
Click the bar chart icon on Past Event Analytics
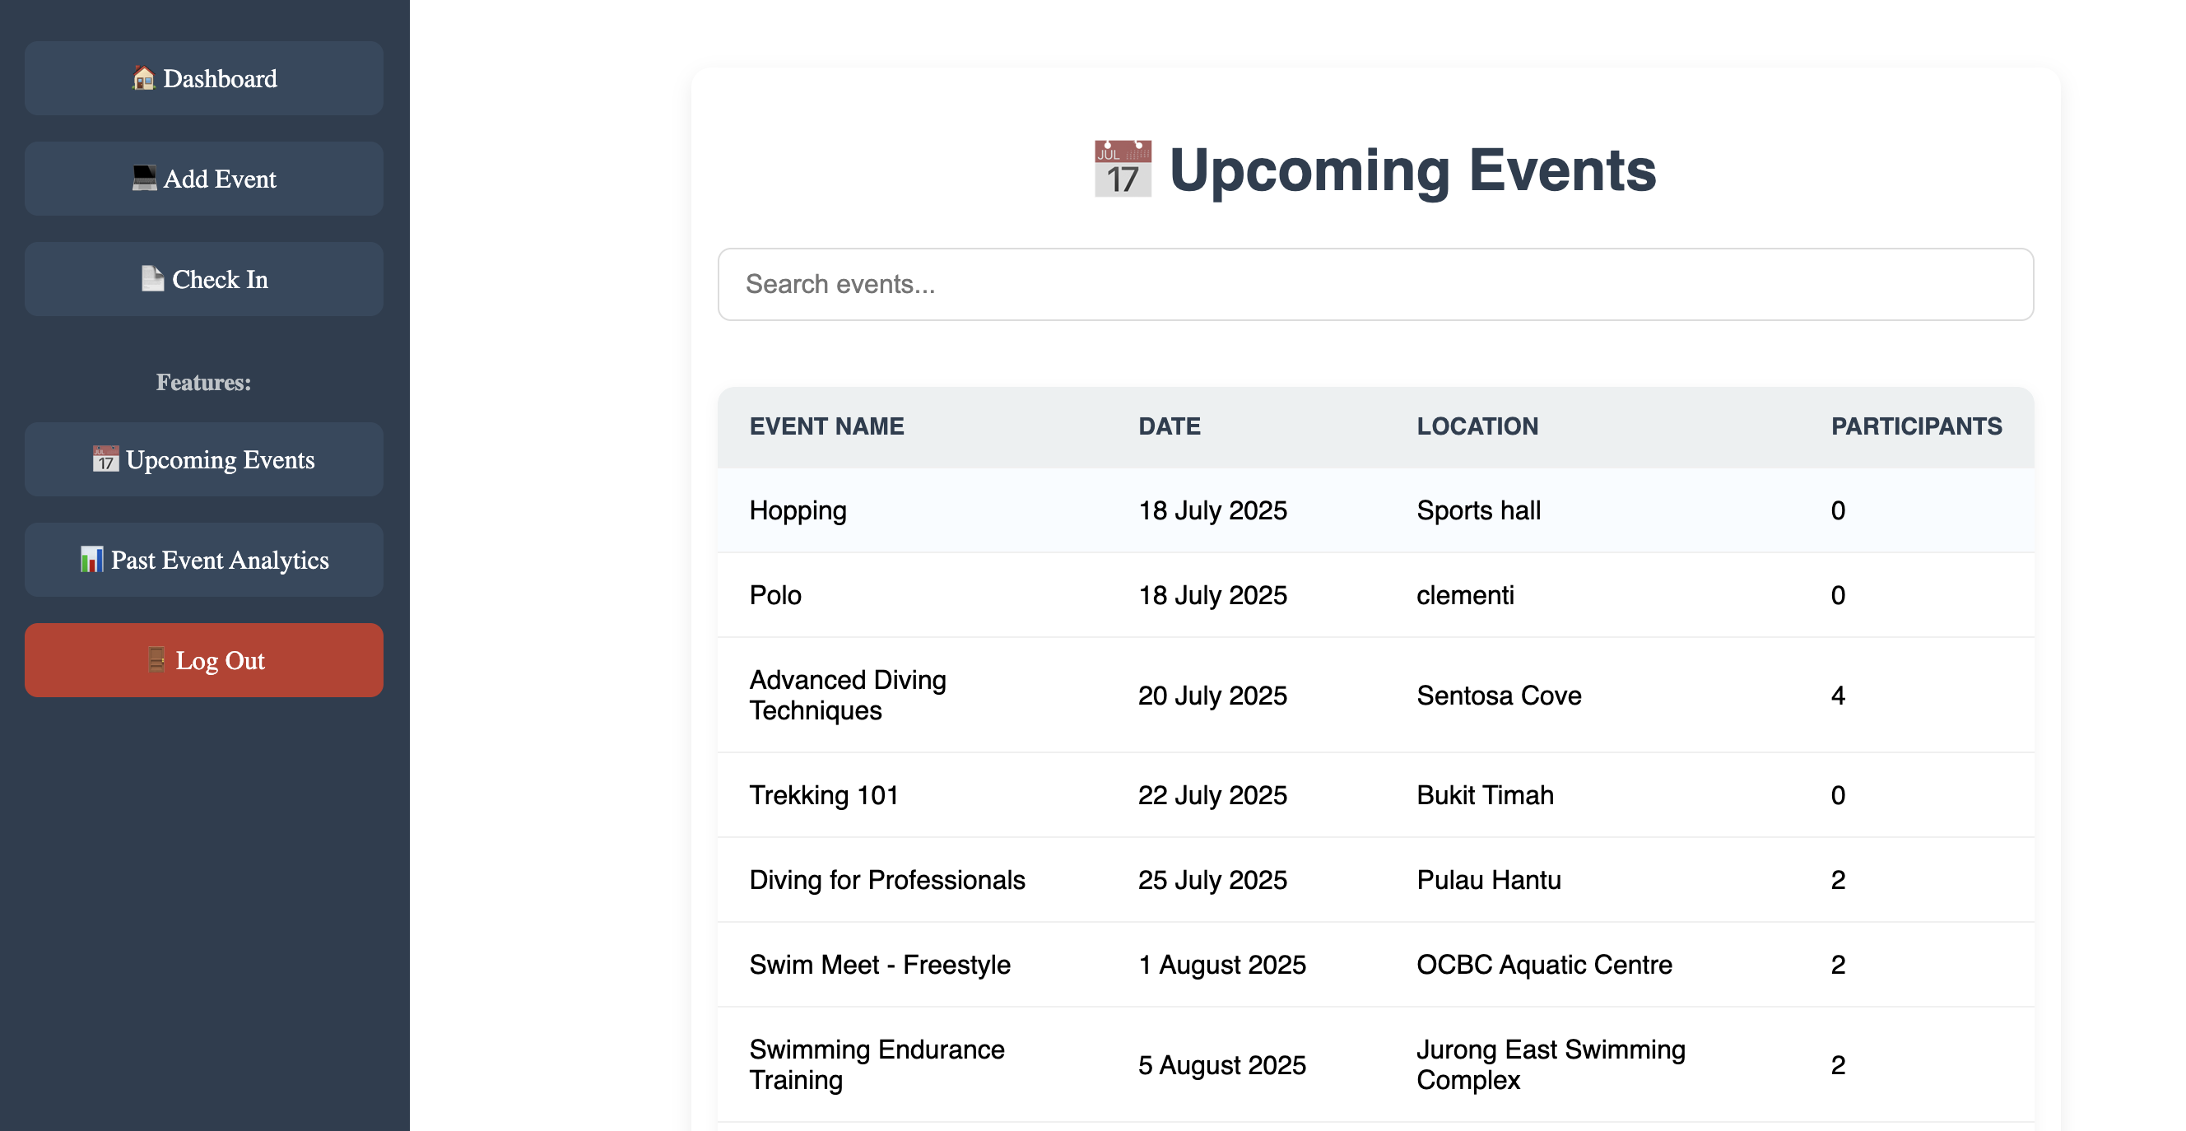tap(91, 559)
